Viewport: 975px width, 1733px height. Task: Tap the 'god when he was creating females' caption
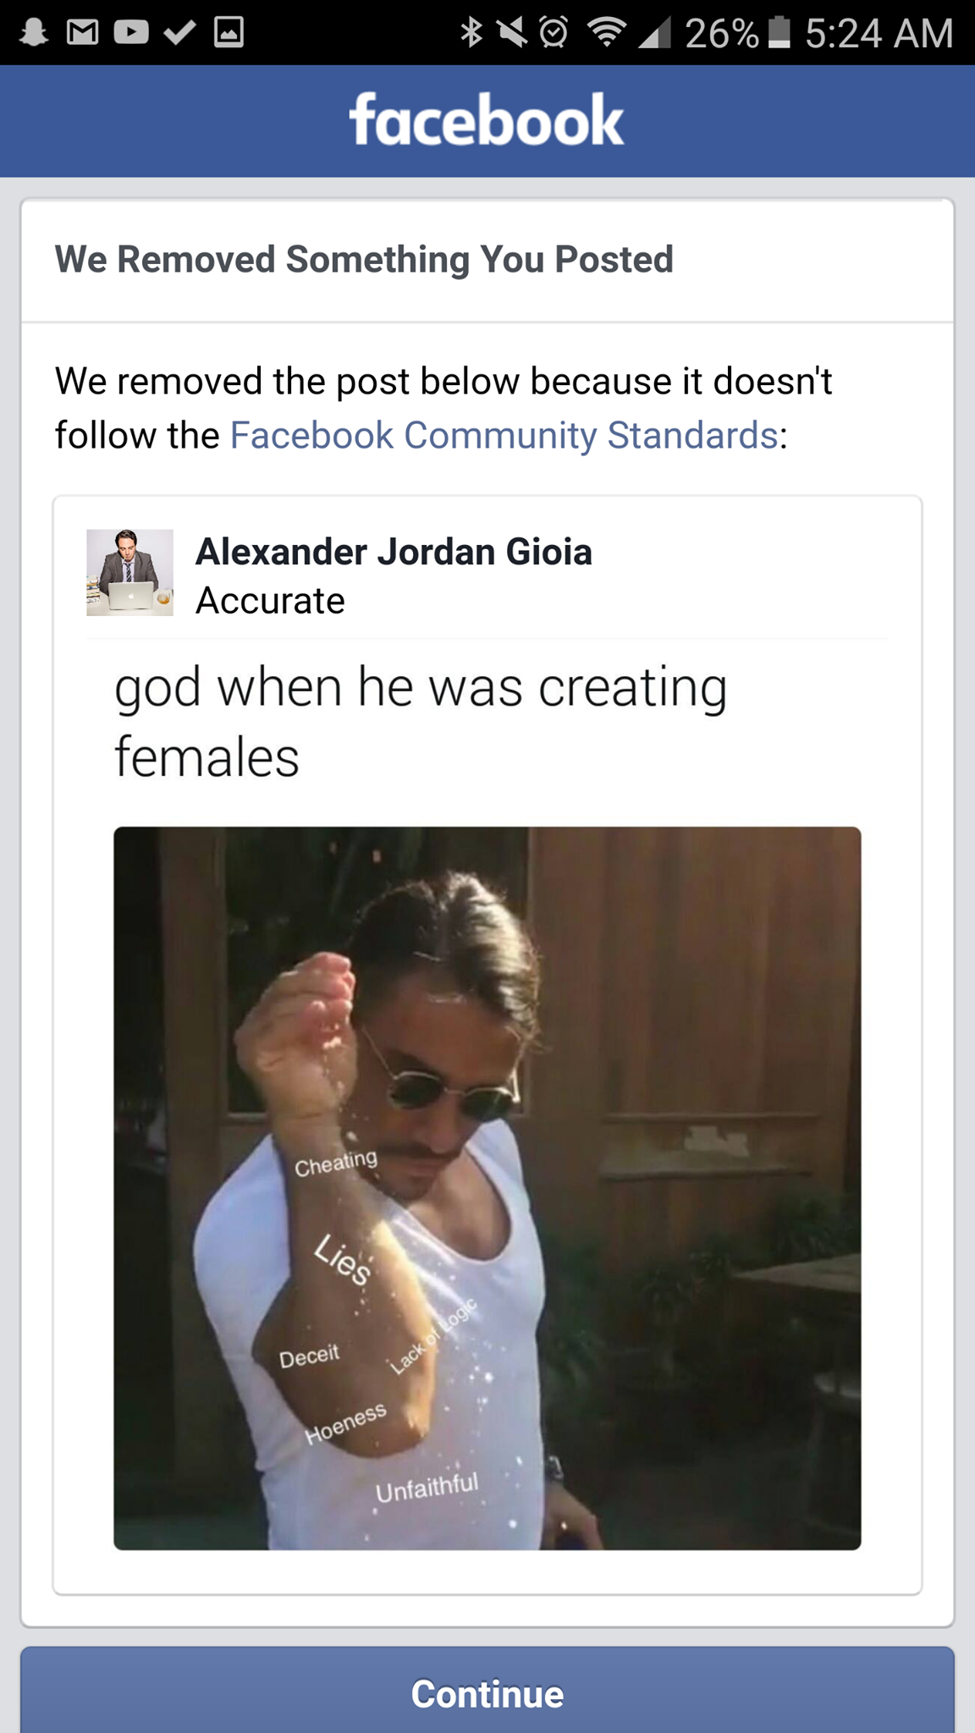coord(421,721)
